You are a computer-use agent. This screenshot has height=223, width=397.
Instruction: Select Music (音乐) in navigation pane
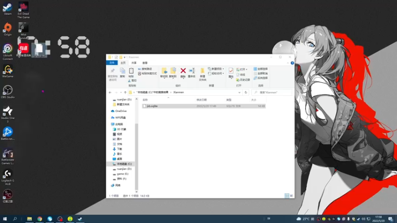(x=119, y=154)
